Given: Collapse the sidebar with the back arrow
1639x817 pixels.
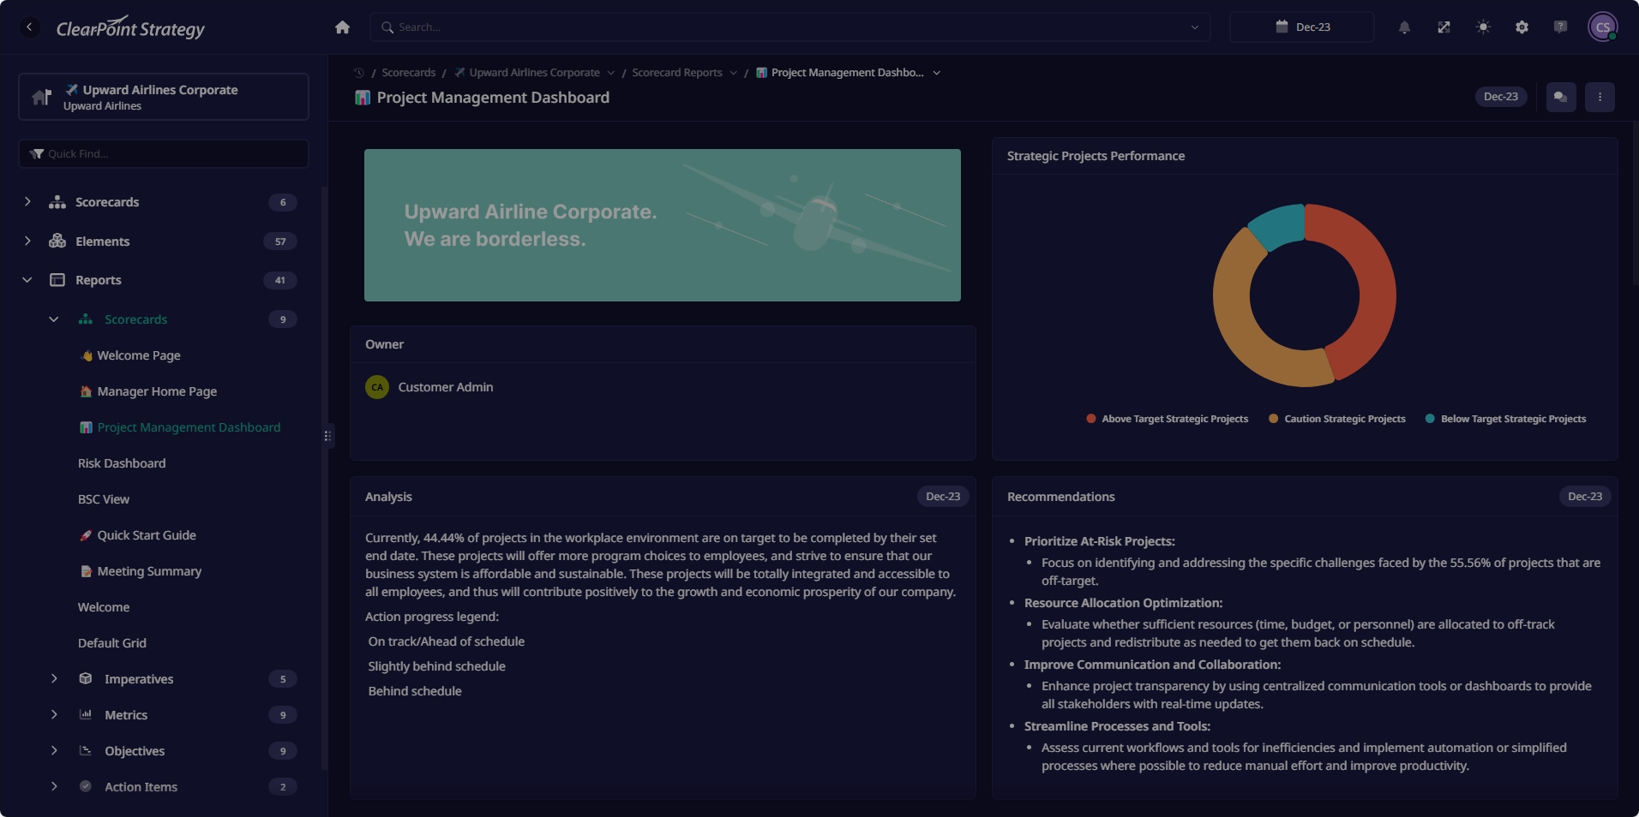Looking at the screenshot, I should (29, 27).
